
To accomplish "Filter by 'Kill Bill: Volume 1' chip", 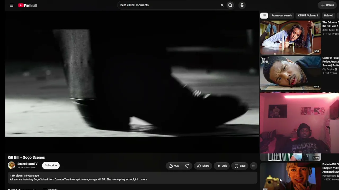I will pyautogui.click(x=308, y=16).
